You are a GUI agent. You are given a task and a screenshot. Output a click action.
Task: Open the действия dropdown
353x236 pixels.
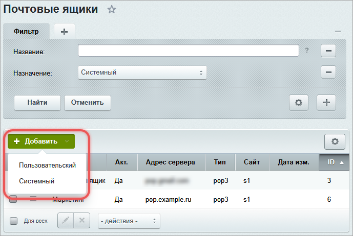[x=129, y=221]
